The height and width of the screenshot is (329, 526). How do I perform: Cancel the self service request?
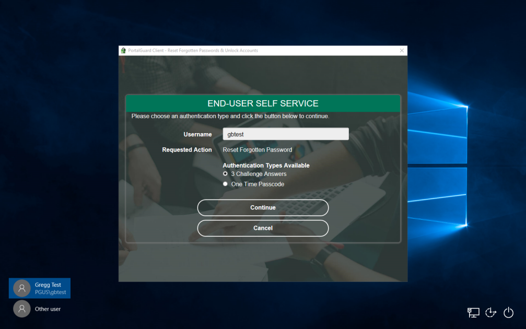coord(263,228)
